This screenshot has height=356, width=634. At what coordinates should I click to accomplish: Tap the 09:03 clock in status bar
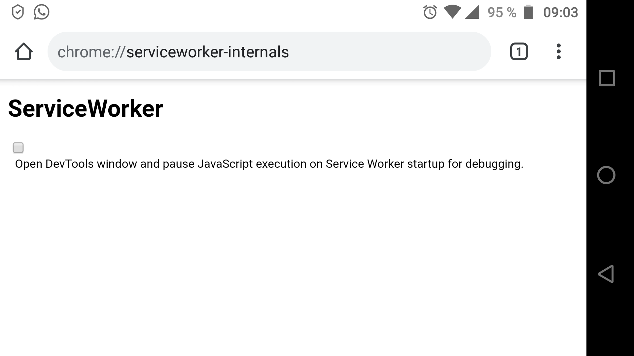tap(561, 13)
